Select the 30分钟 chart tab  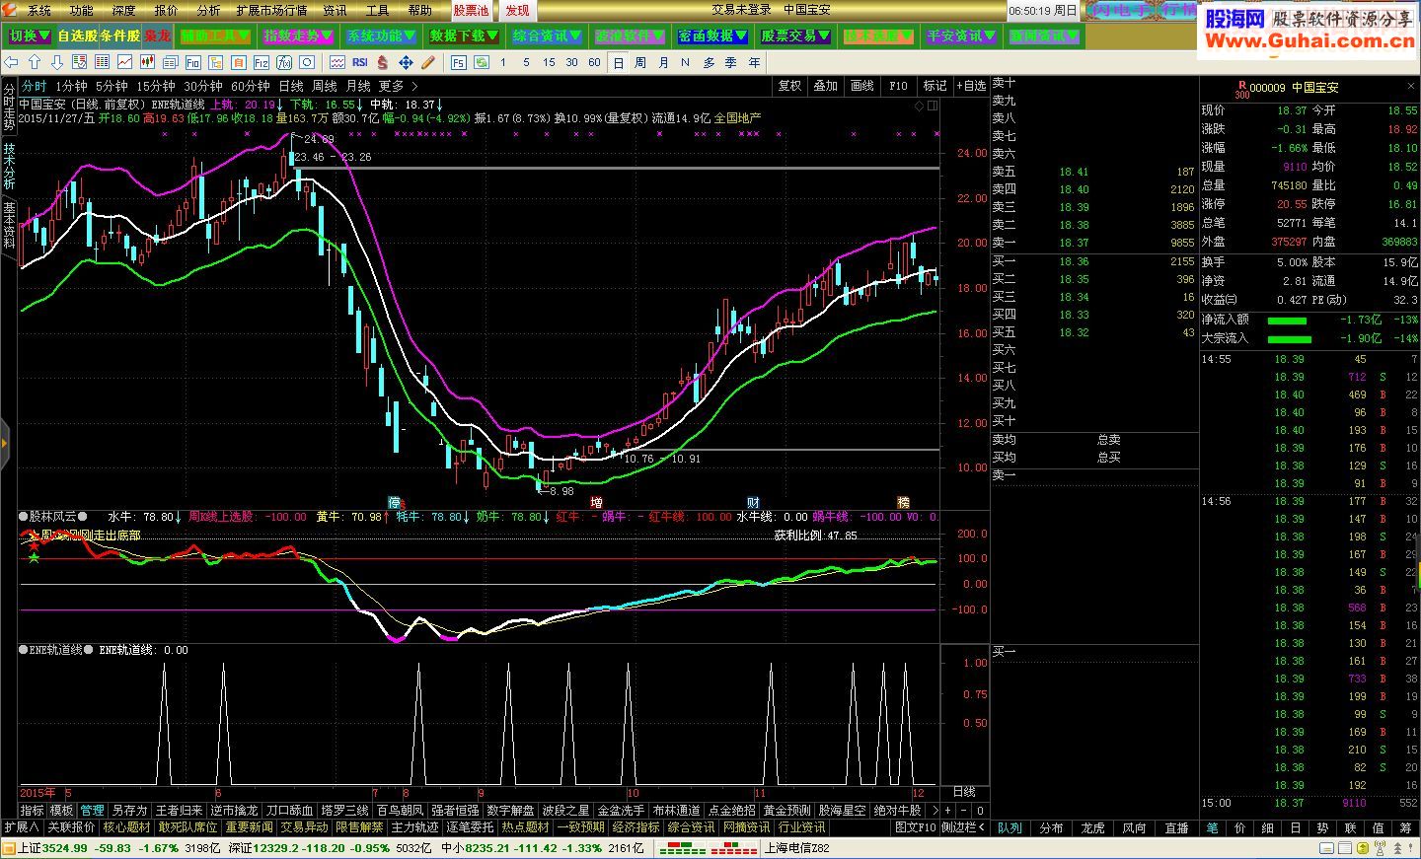point(203,86)
